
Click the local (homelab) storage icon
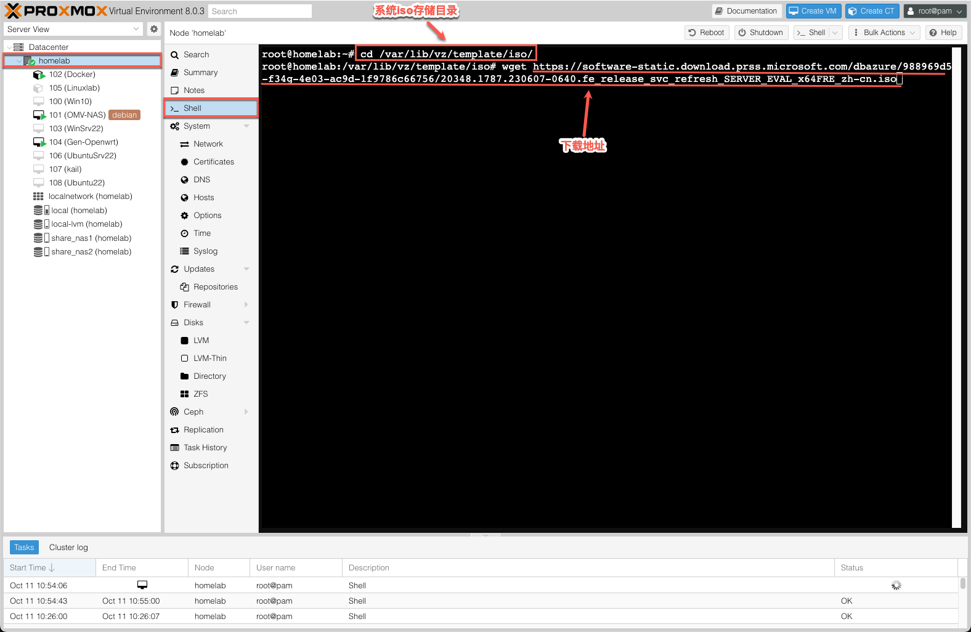point(41,211)
